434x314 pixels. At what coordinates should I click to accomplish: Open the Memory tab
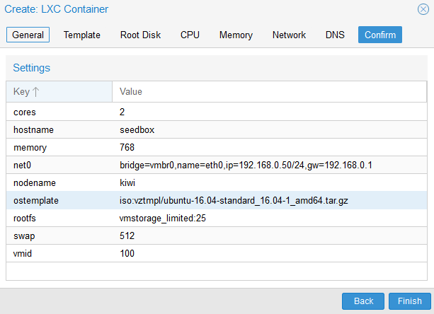[236, 35]
